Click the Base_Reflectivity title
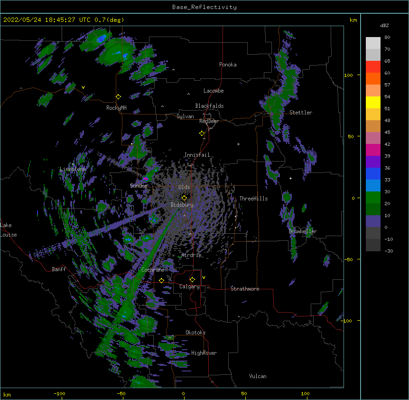Image resolution: width=409 pixels, height=400 pixels. point(204,7)
